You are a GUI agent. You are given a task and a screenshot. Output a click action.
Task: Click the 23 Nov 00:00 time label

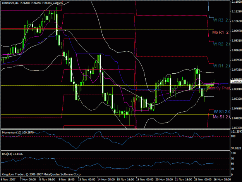pyautogui.click(x=203, y=179)
